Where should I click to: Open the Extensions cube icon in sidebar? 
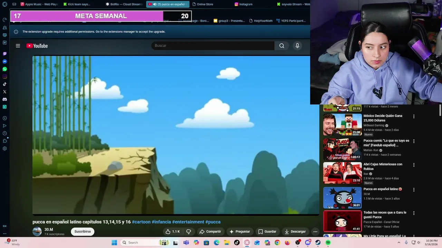4,141
